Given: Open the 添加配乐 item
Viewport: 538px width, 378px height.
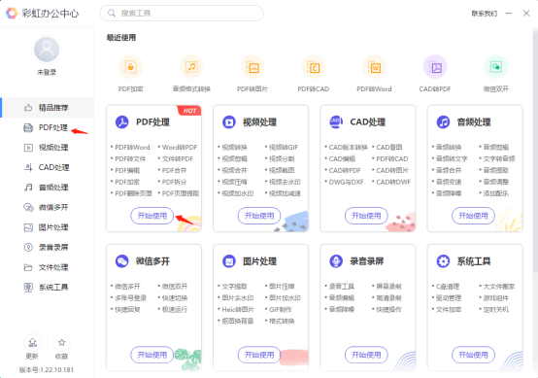Looking at the screenshot, I should (x=496, y=193).
